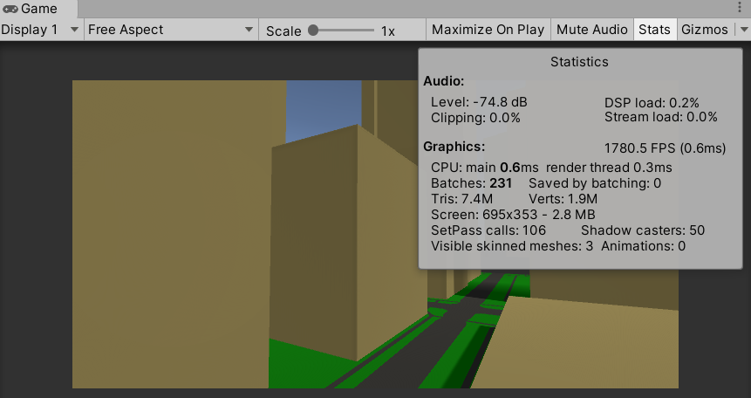Open the Game tab kebab menu
Screen dimensions: 751x398
[x=740, y=7]
